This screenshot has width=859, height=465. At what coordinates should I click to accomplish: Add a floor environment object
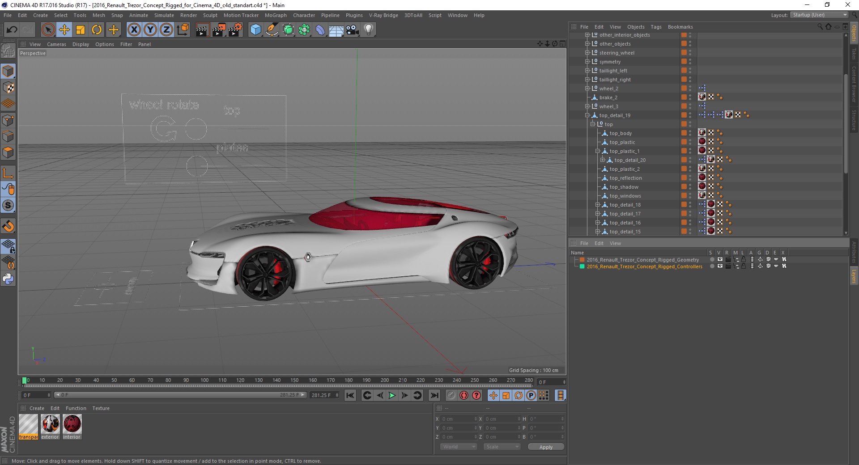pyautogui.click(x=336, y=30)
